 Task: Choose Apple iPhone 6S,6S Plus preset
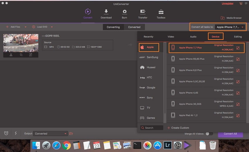tap(207, 59)
